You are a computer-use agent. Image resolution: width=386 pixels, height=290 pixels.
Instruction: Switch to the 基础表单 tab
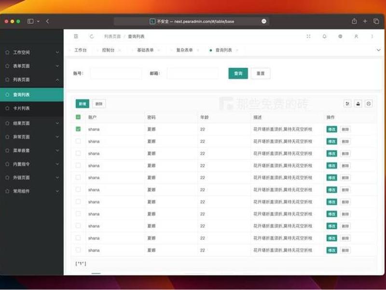point(145,50)
